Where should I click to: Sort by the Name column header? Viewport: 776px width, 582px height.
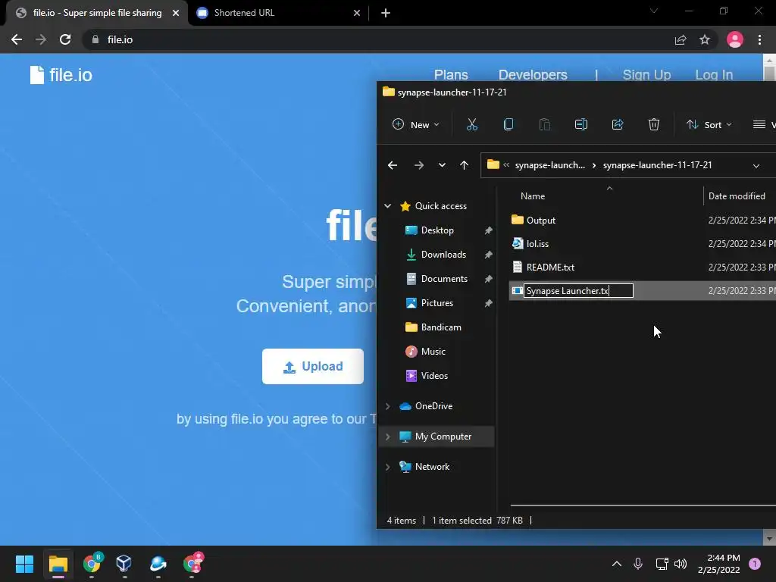coord(533,196)
